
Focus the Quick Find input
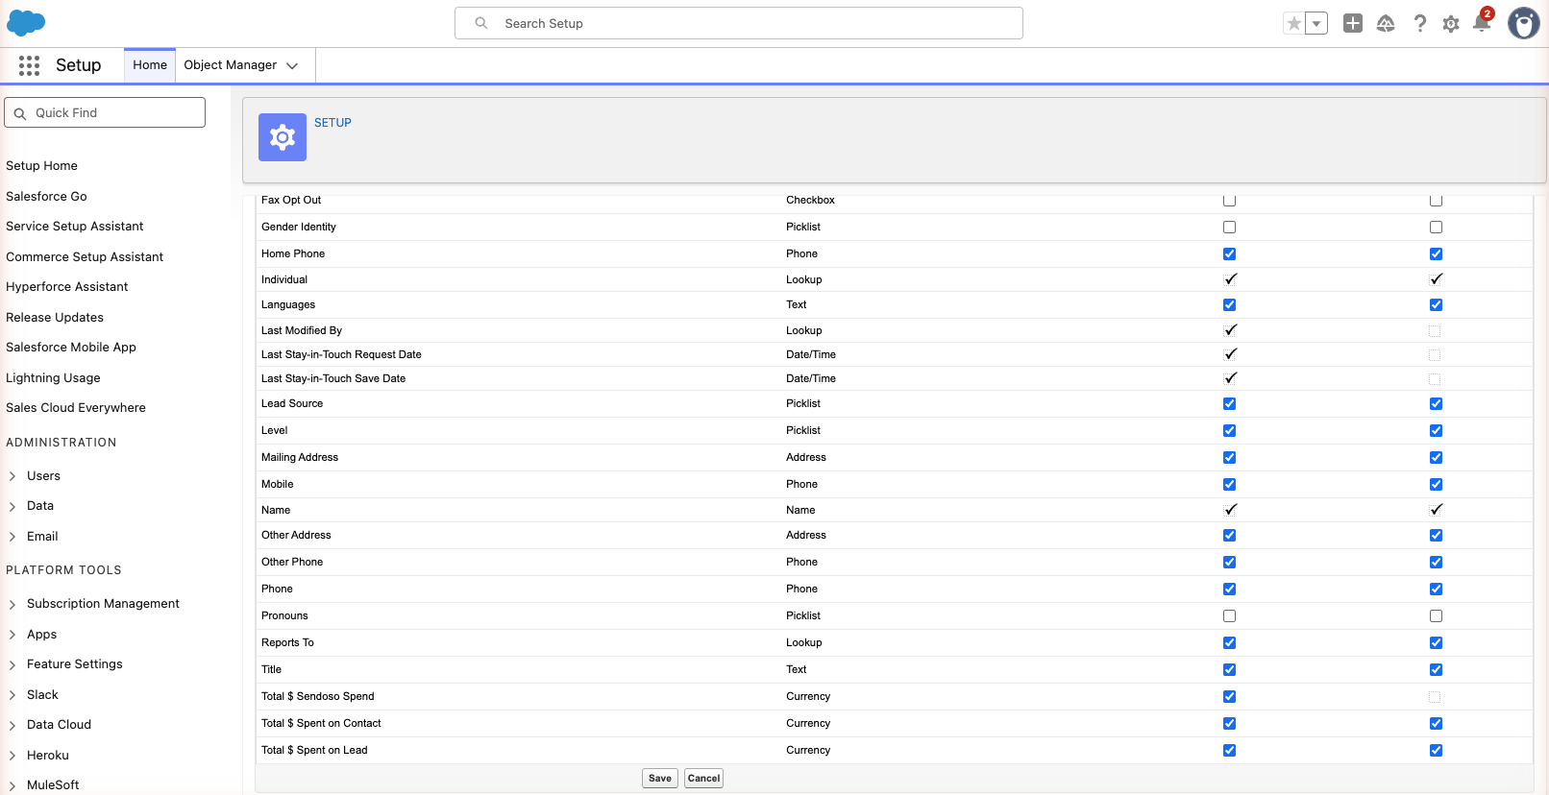click(x=105, y=112)
